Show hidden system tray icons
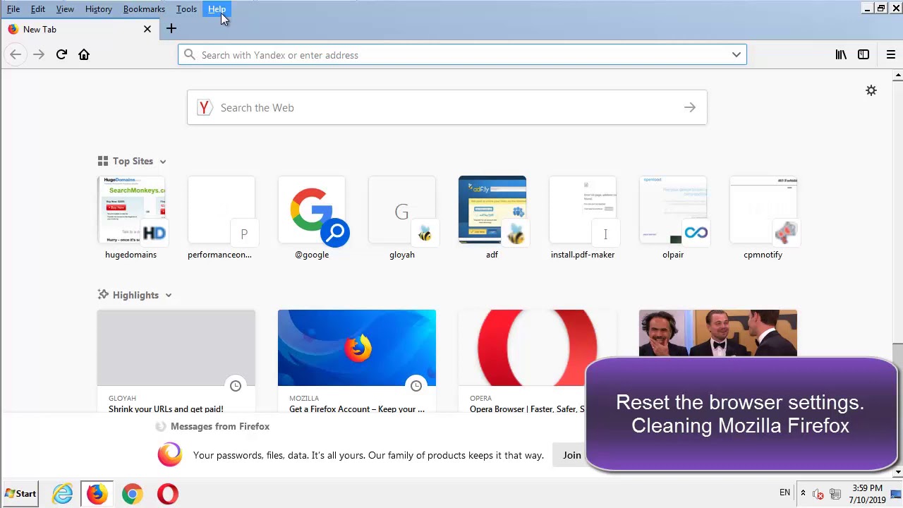Screen dimensions: 903x508 802,492
